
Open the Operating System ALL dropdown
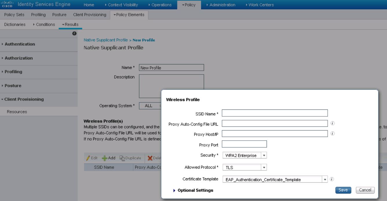[150, 106]
